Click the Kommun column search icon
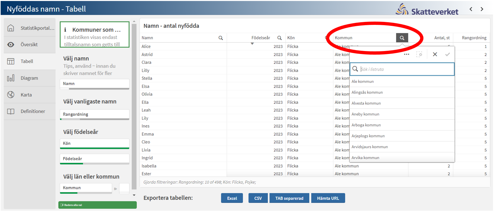 (402, 38)
